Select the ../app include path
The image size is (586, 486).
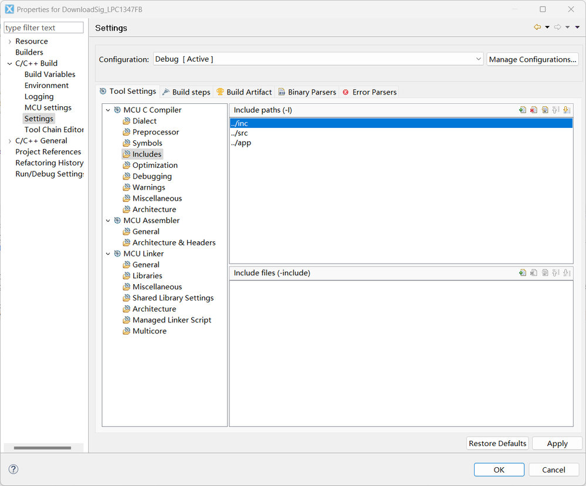coord(401,143)
